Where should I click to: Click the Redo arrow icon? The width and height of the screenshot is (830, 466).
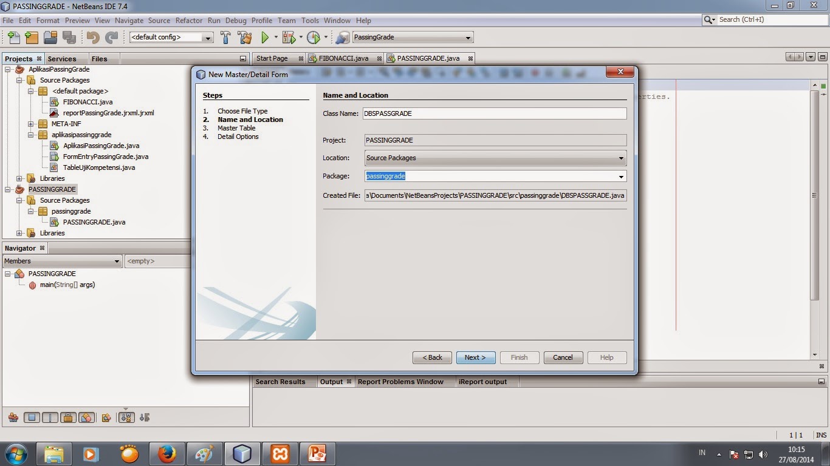coord(112,38)
